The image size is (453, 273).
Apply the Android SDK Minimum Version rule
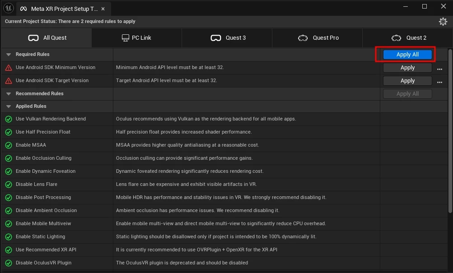(x=407, y=68)
